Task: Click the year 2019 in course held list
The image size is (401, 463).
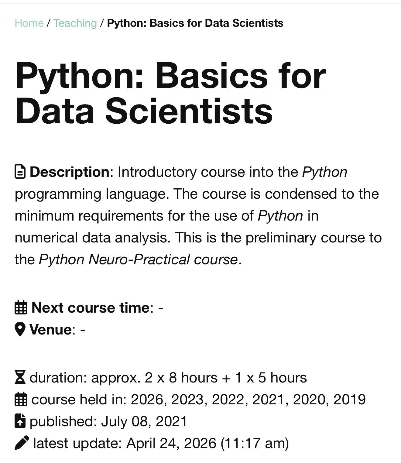Action: pyautogui.click(x=349, y=399)
